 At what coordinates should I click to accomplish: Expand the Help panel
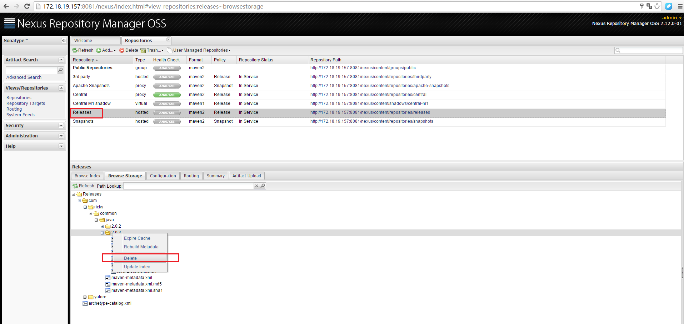click(x=61, y=146)
